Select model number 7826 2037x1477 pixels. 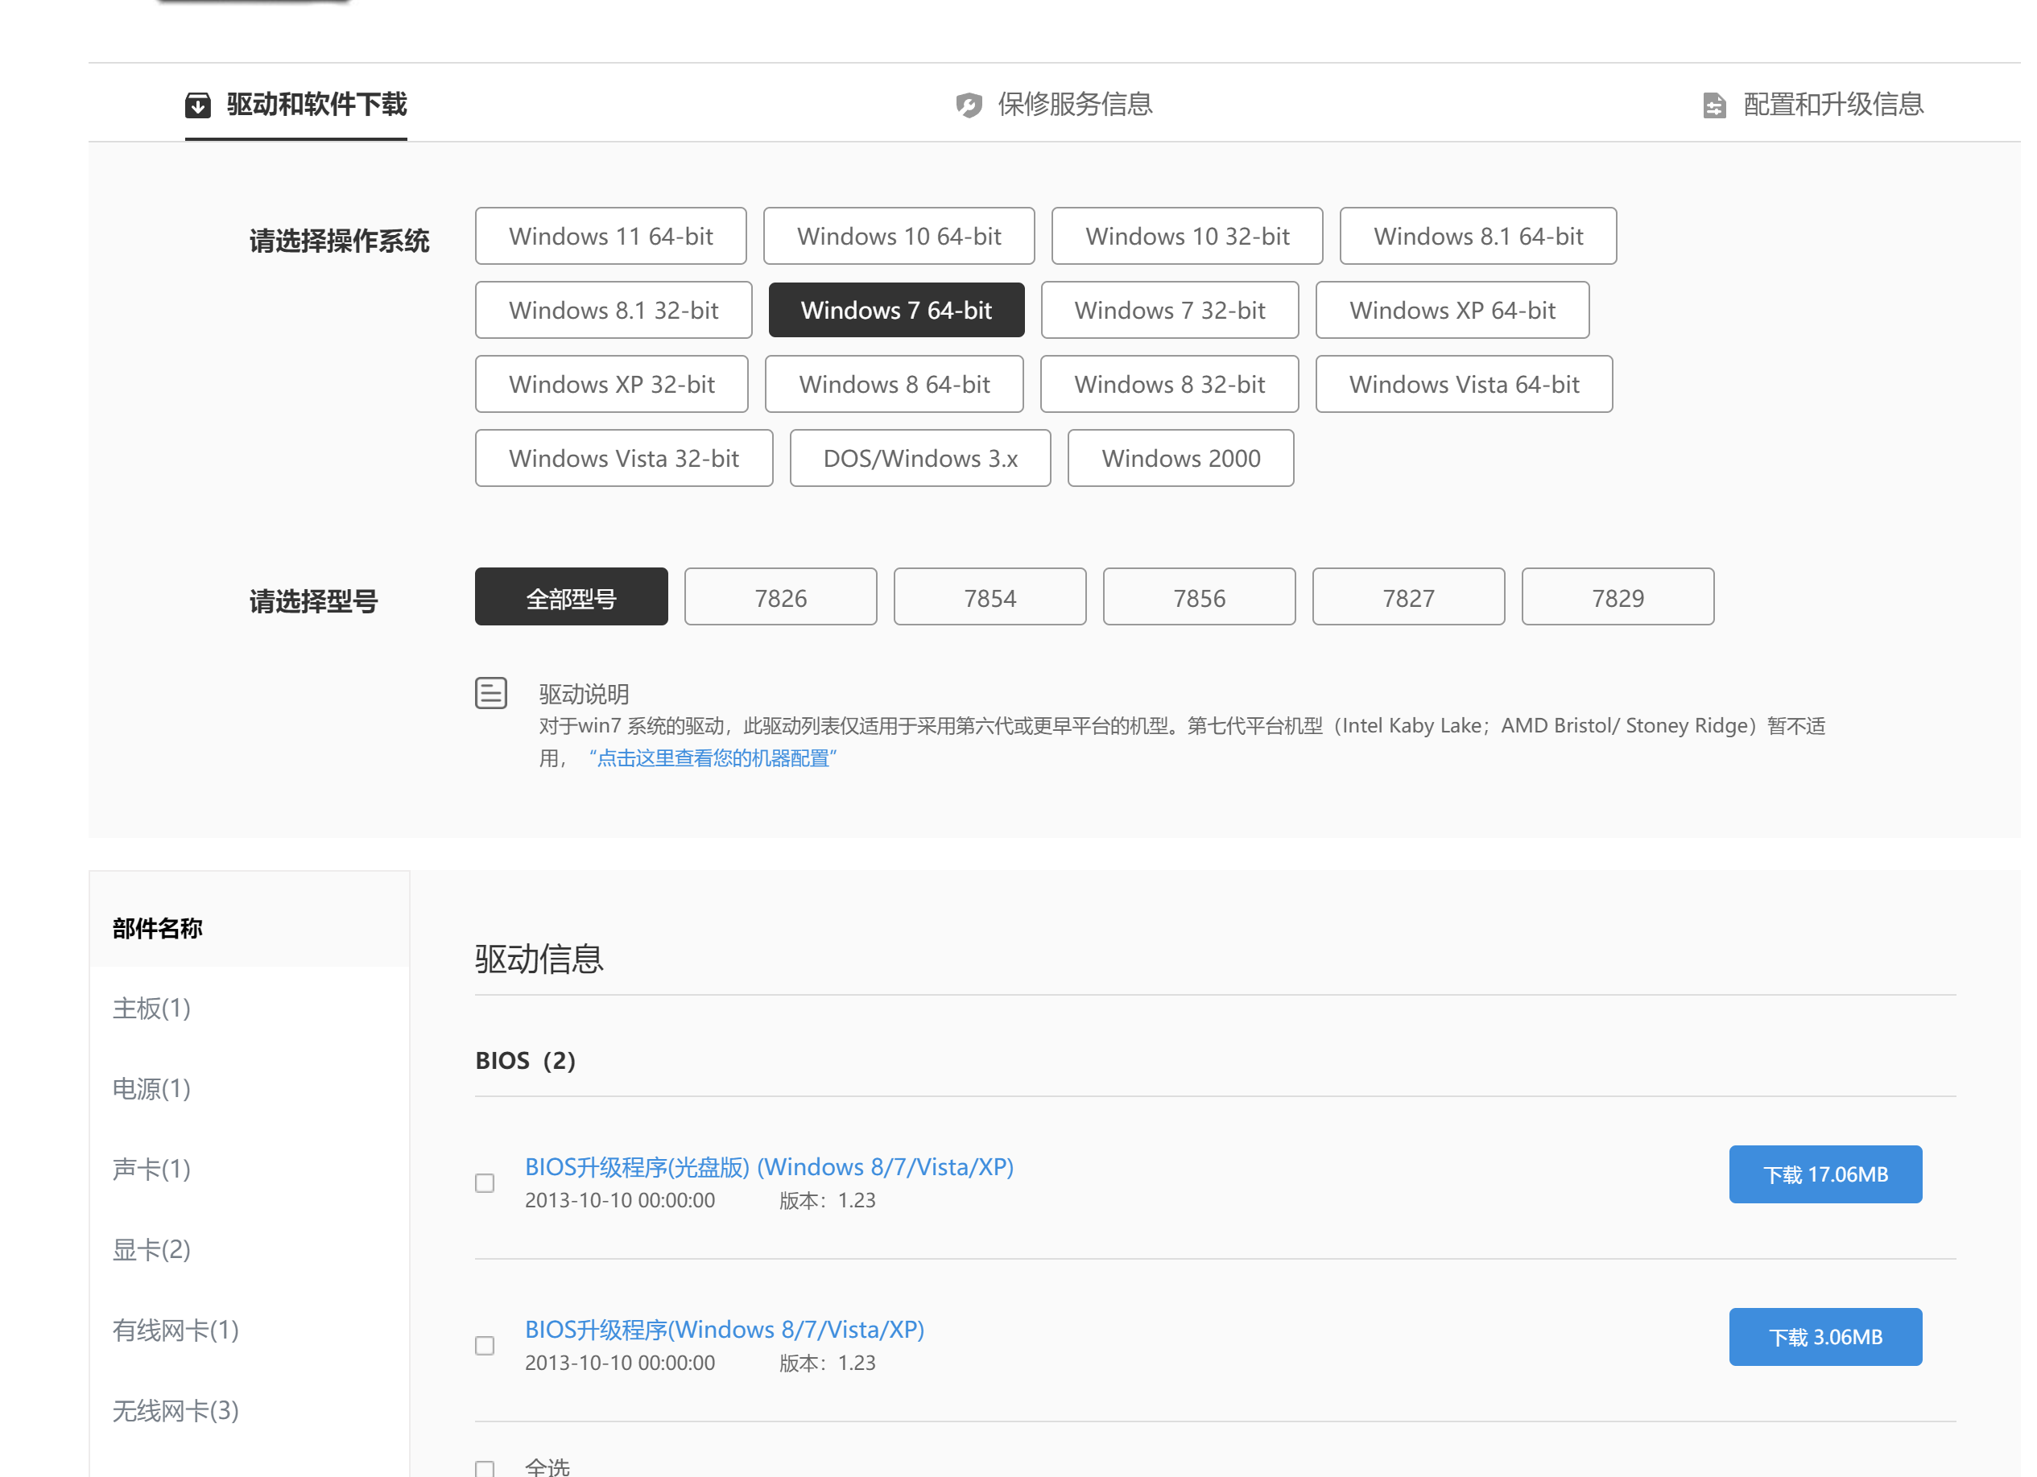pyautogui.click(x=779, y=597)
